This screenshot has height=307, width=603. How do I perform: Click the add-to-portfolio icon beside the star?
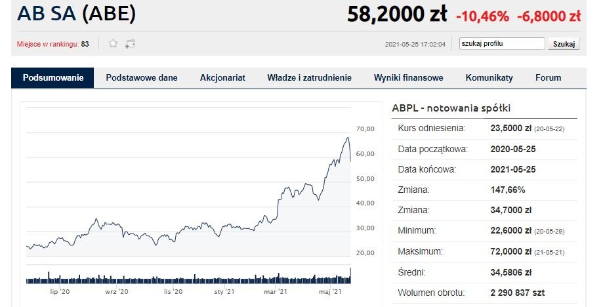coord(130,44)
